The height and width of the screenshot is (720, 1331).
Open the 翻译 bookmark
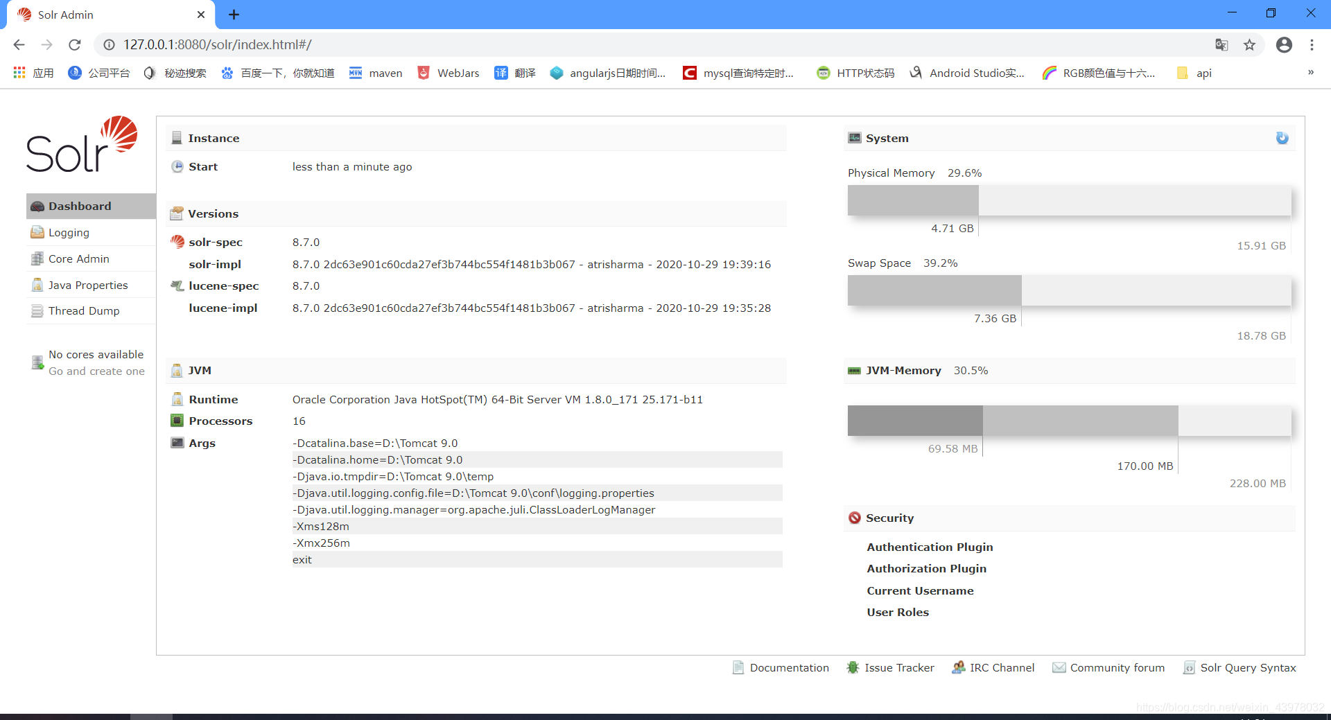515,73
